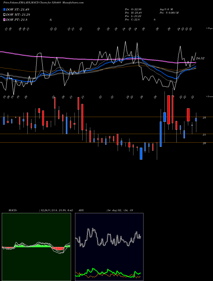
Task: Select the 'DOW ST: 21.49' legend text
Action: point(17,10)
